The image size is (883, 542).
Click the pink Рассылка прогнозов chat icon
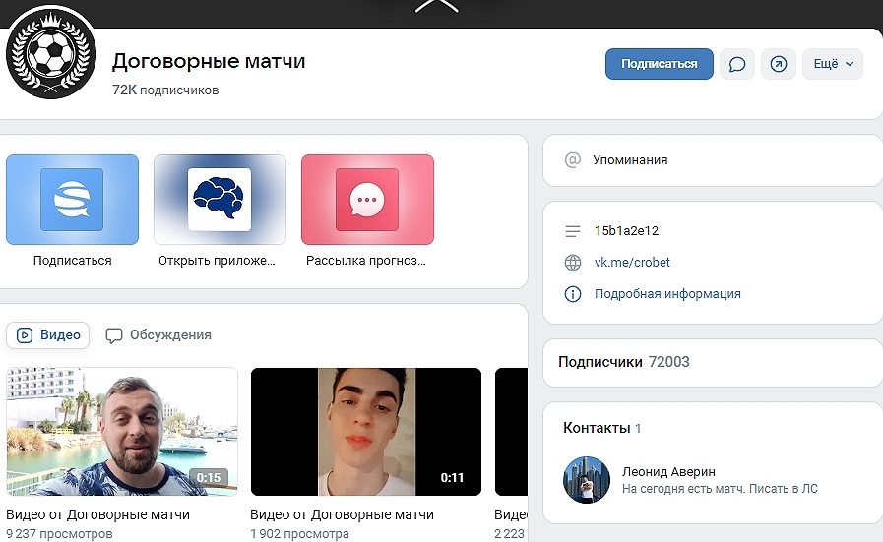tap(367, 200)
